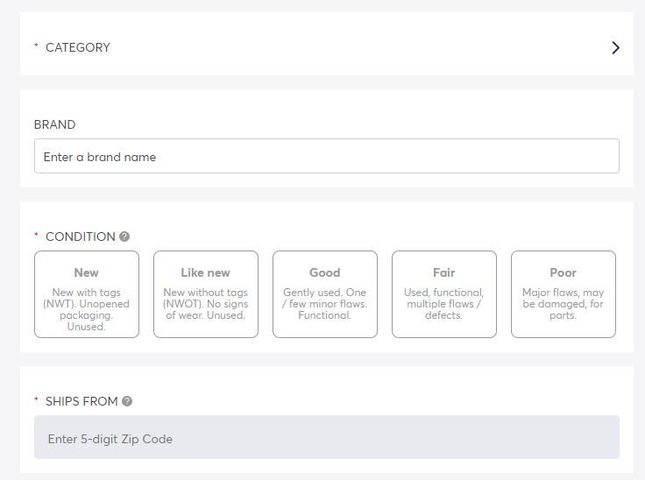The height and width of the screenshot is (480, 645).
Task: Open the Condition help question mark icon
Action: coord(124,236)
